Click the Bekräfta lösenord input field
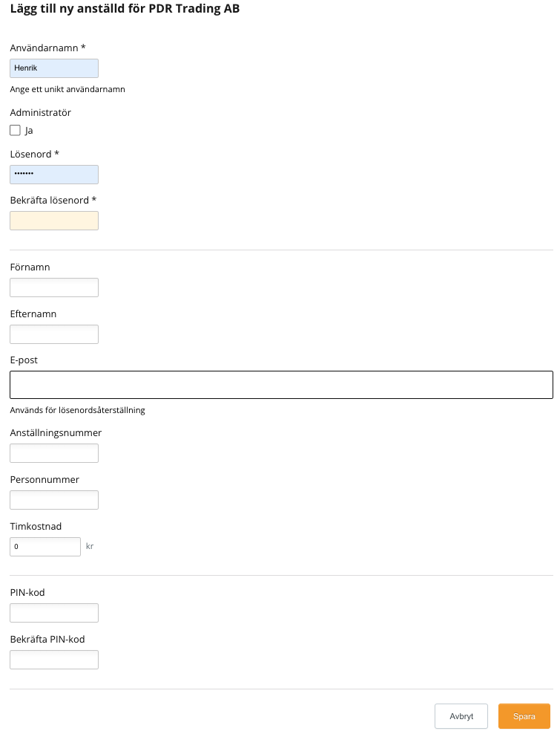557x734 pixels. point(54,221)
